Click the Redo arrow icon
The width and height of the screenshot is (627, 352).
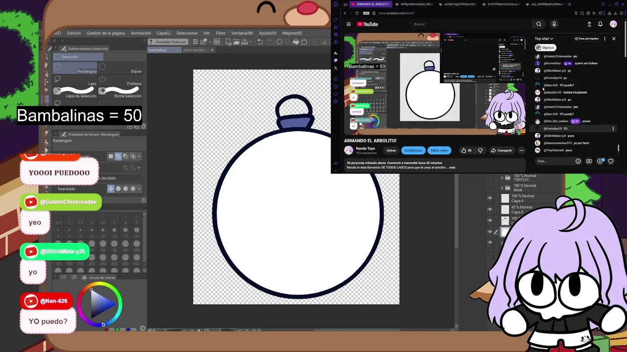click(268, 42)
